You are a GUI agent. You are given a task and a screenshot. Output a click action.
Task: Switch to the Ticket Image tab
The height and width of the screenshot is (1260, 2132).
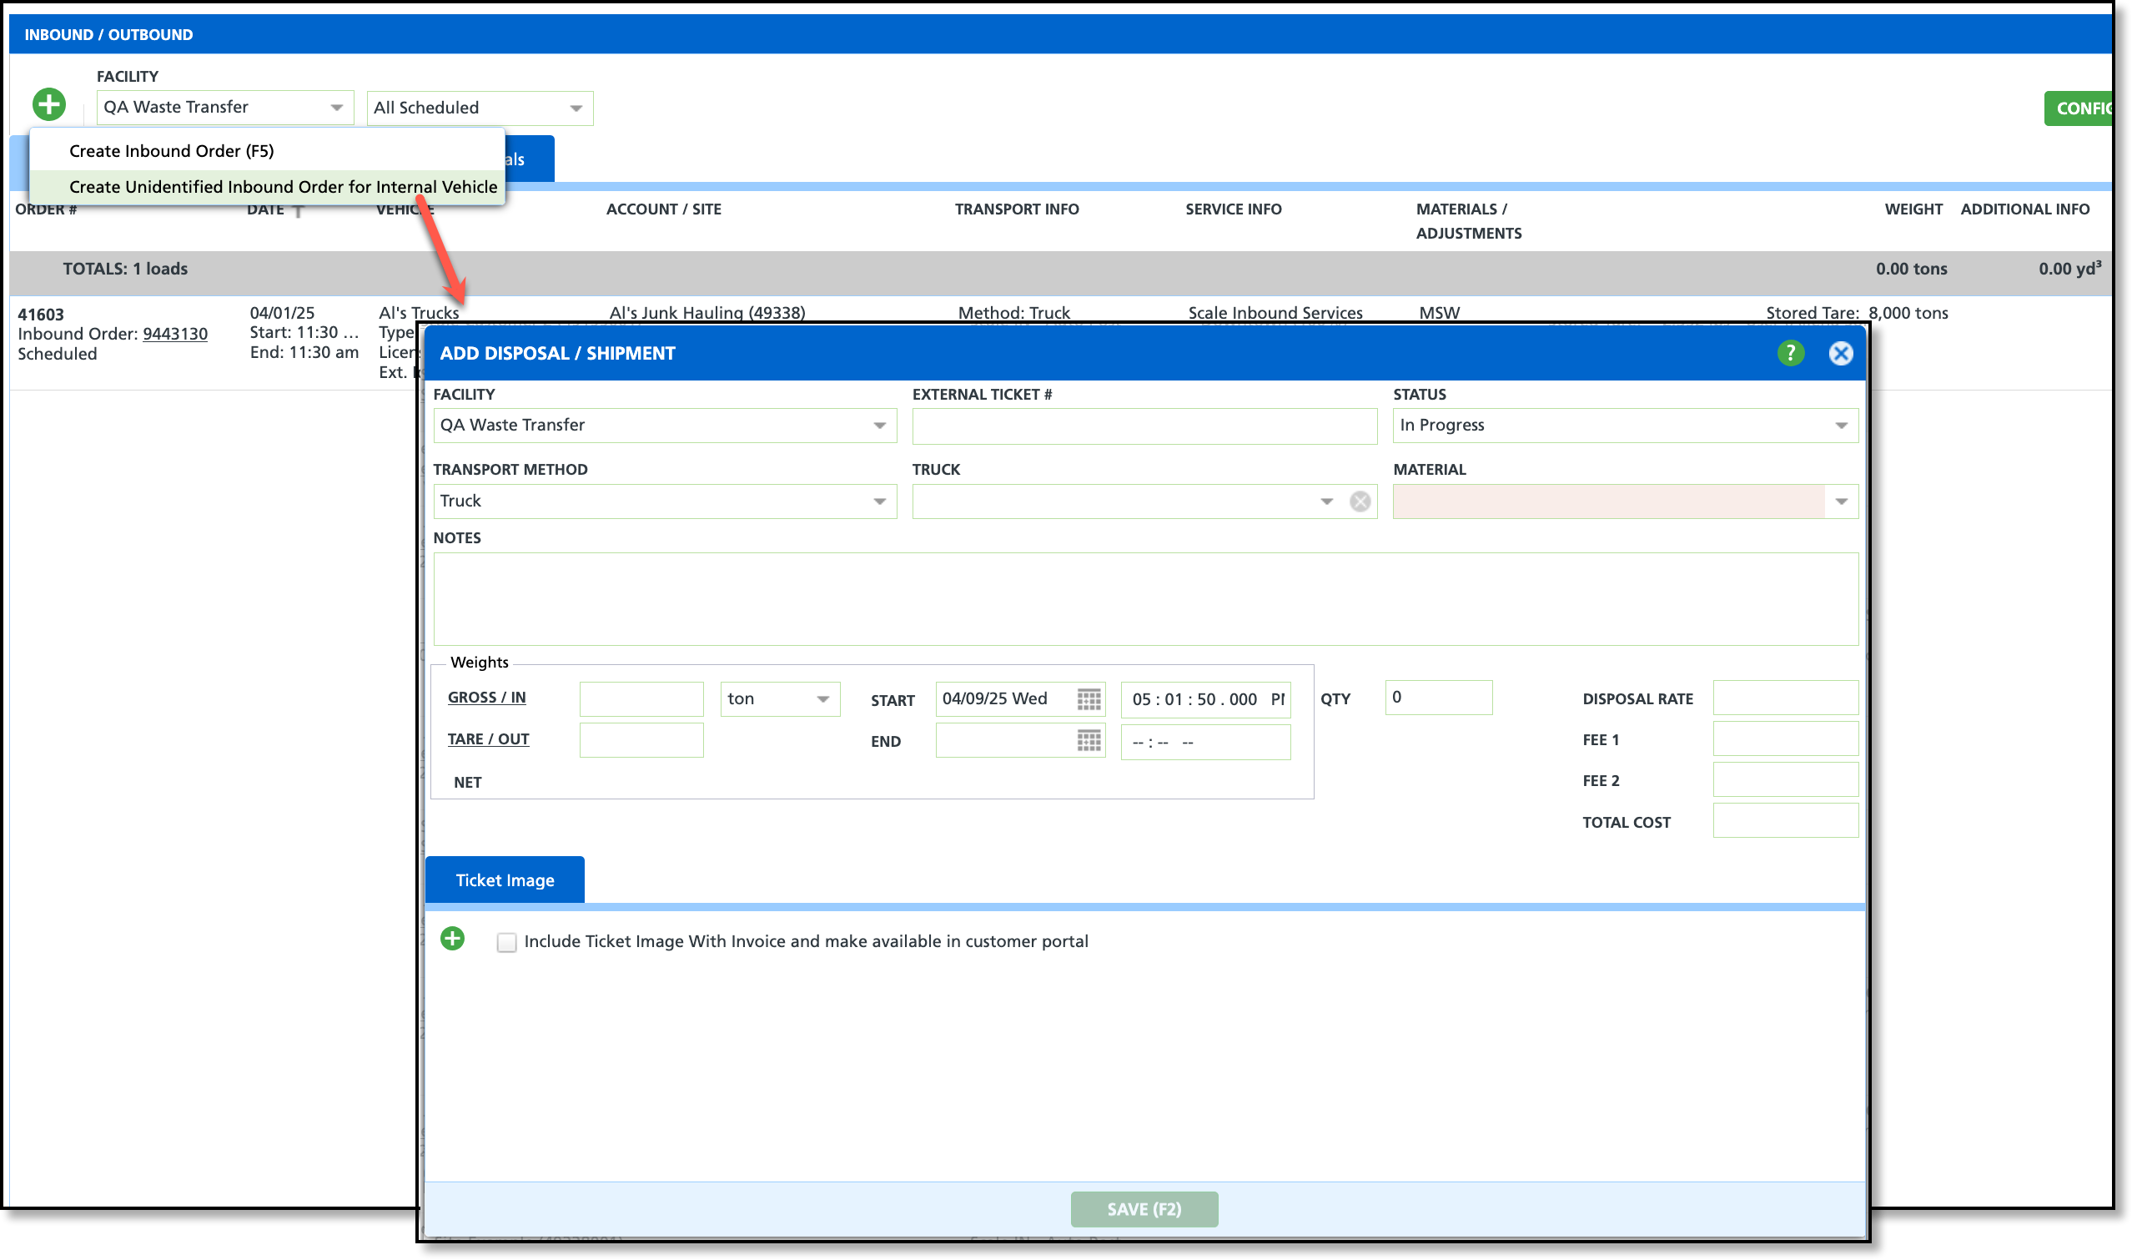(505, 880)
